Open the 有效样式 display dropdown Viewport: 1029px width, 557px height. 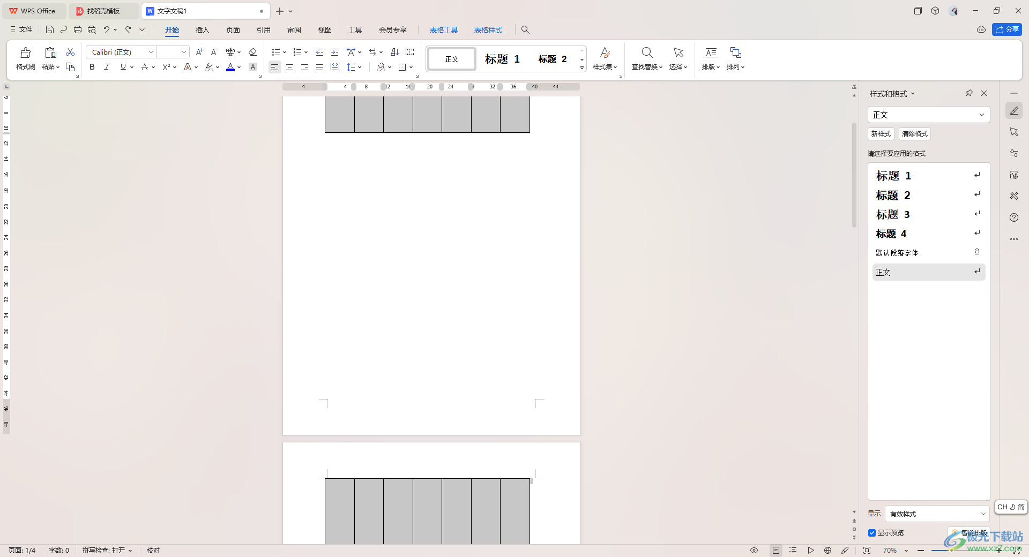pyautogui.click(x=983, y=514)
